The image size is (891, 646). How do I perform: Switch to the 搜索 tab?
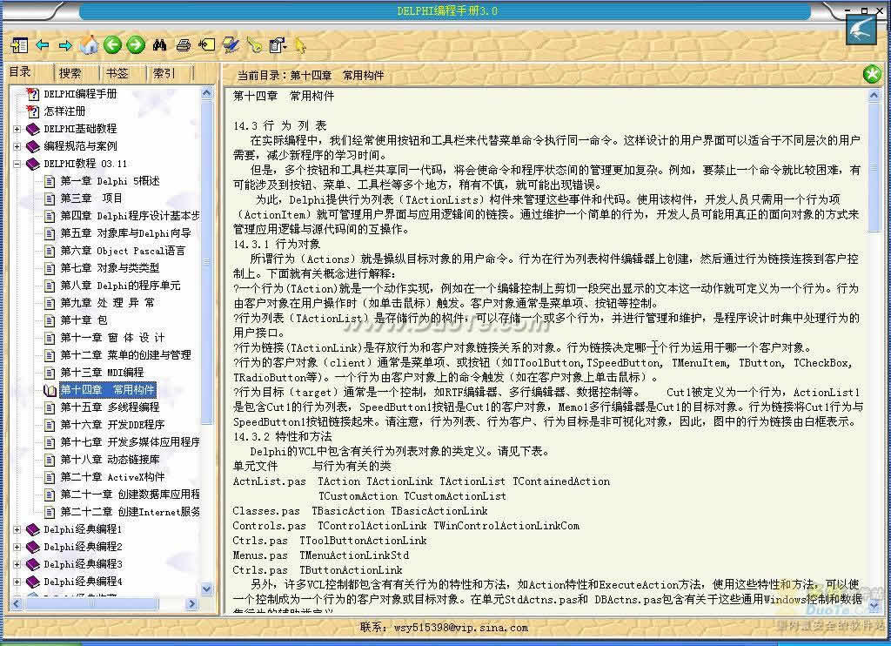[70, 73]
